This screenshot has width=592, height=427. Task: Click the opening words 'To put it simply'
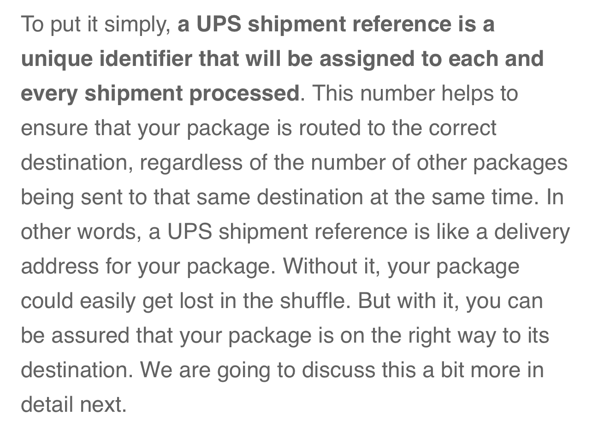(x=95, y=24)
